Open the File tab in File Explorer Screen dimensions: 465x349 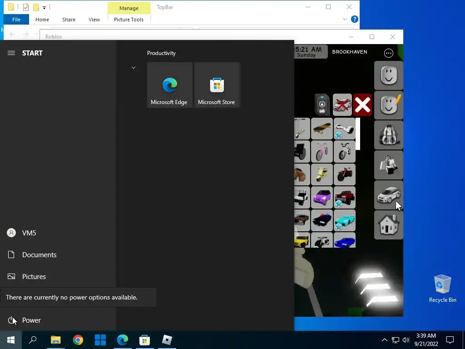tap(16, 20)
